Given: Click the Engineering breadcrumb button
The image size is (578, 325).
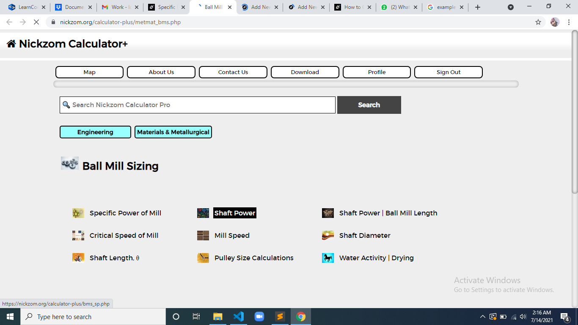Looking at the screenshot, I should click(x=95, y=132).
